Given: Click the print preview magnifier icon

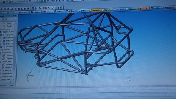Looking at the screenshot, I should (10, 1).
